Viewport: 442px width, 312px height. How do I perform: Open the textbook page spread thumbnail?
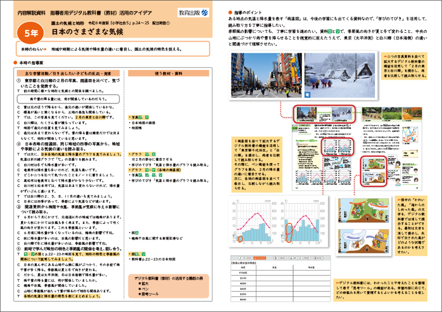[357, 149]
